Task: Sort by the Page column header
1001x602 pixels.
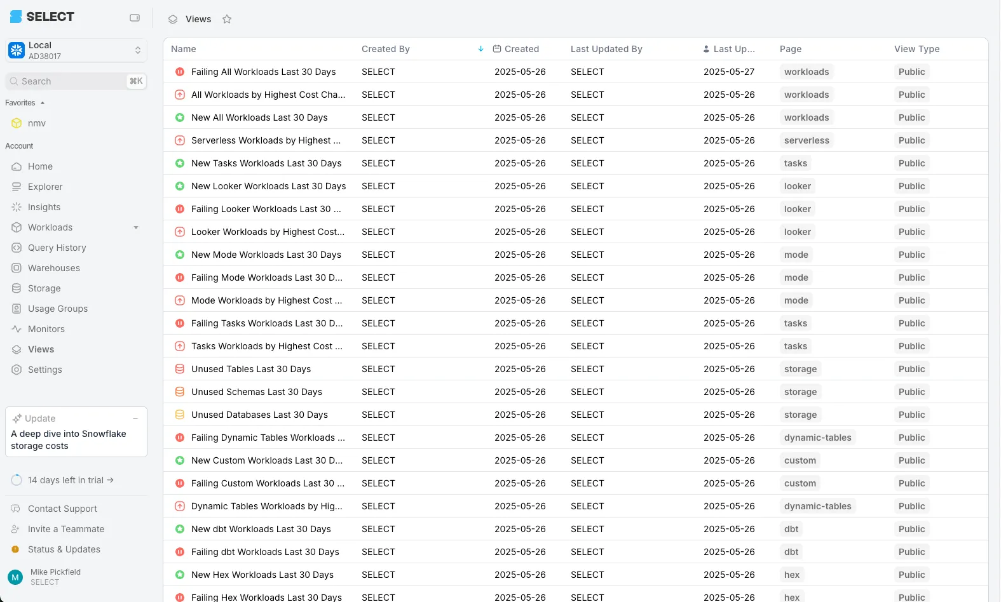Action: click(791, 49)
